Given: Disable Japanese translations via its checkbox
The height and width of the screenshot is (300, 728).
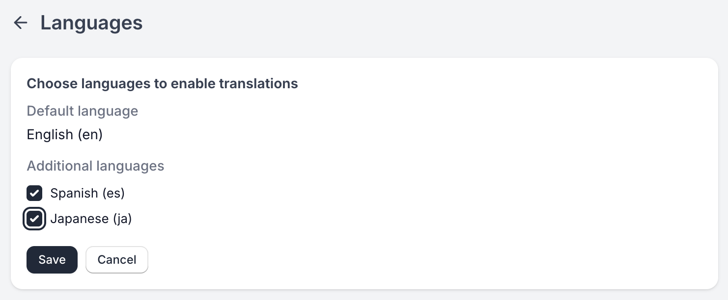Looking at the screenshot, I should [34, 219].
